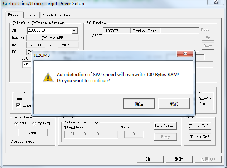Click the State: ready status text

(24, 141)
